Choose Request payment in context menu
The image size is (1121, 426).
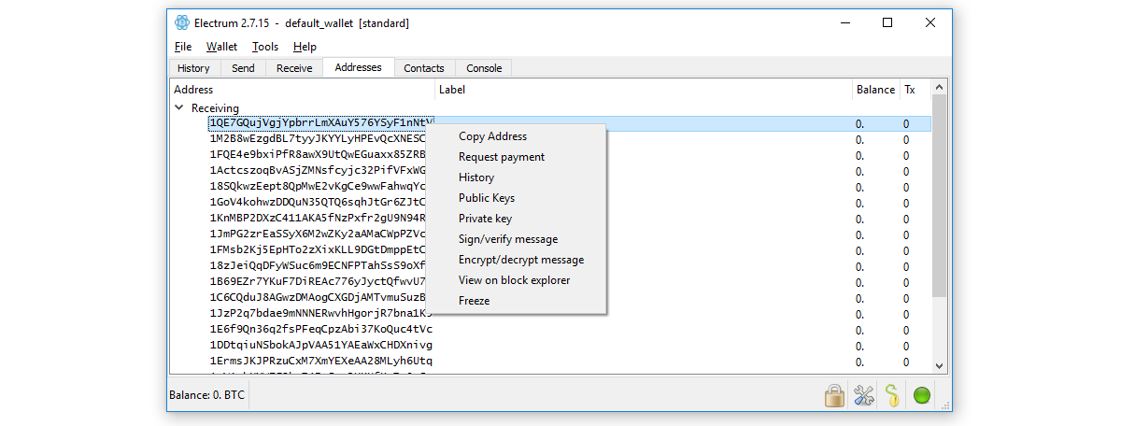pyautogui.click(x=516, y=157)
